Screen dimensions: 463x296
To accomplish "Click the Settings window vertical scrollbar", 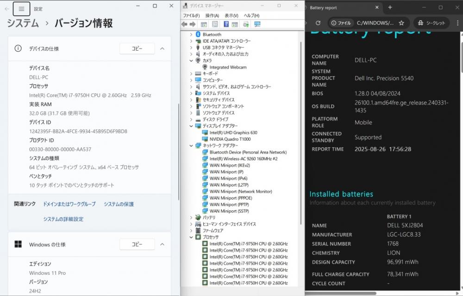I will click(179, 152).
